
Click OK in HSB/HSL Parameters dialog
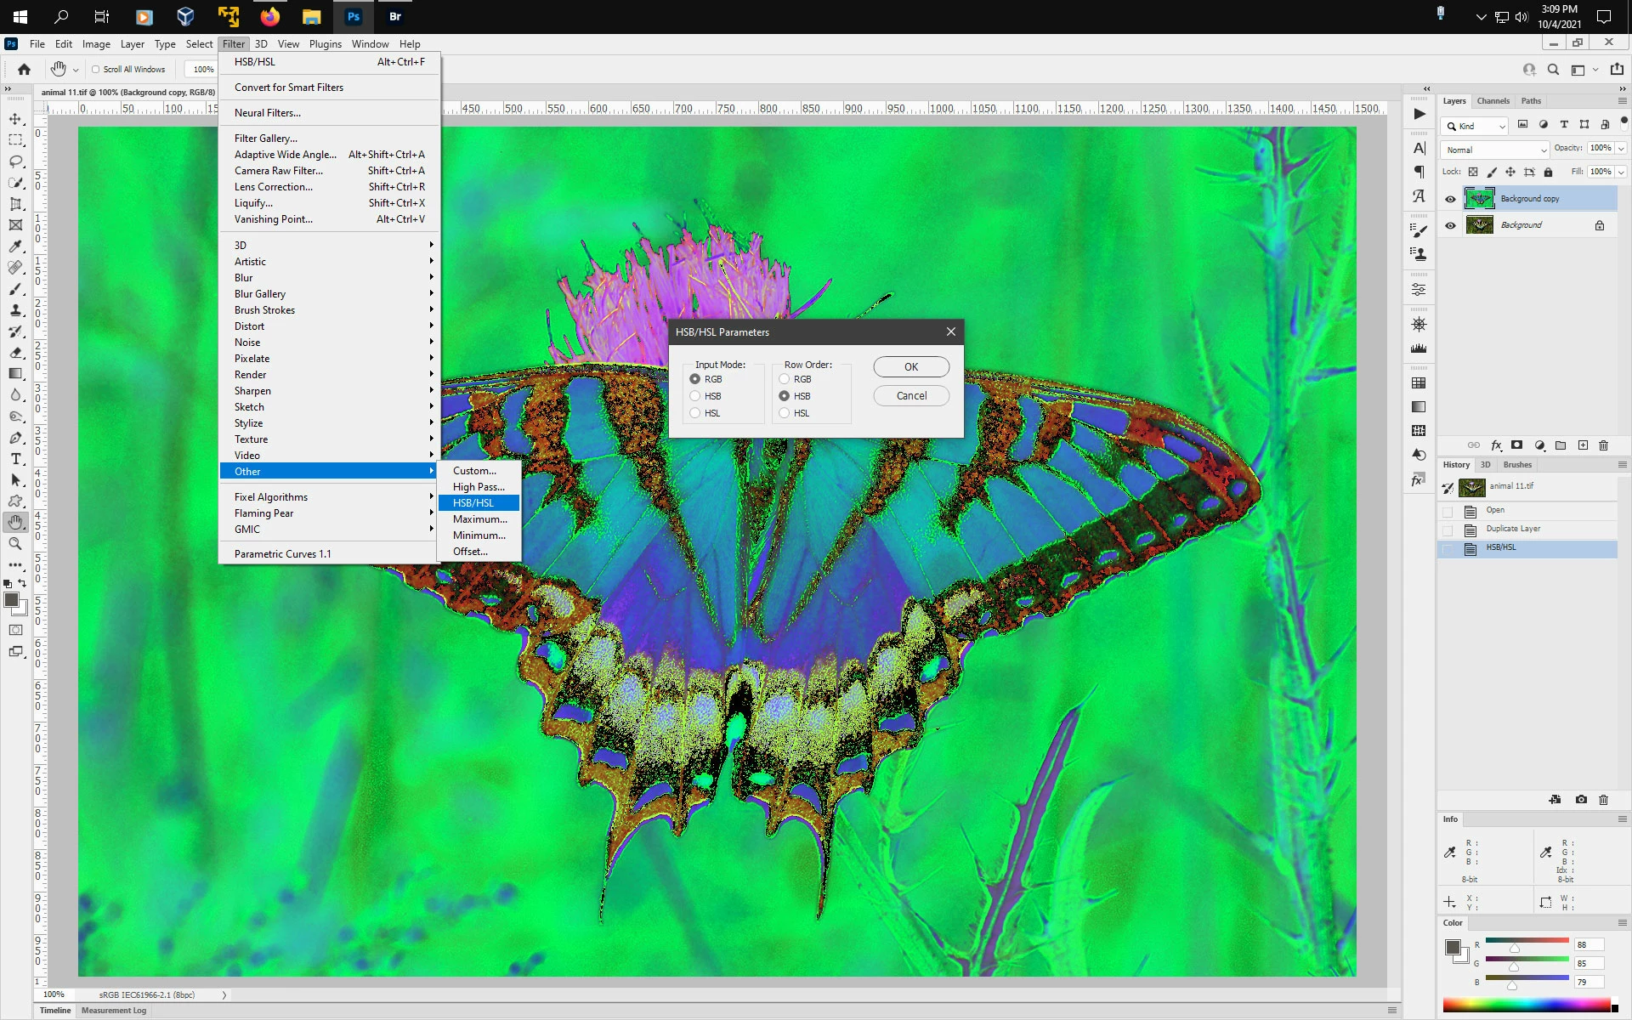(x=910, y=367)
